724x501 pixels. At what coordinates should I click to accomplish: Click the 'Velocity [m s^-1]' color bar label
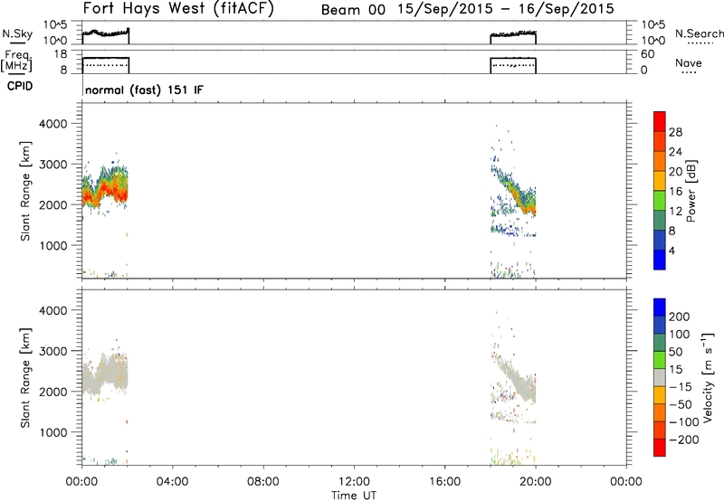[708, 377]
